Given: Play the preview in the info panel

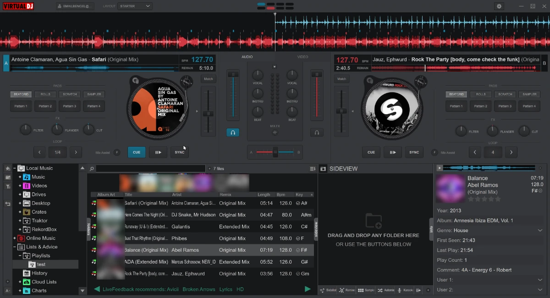Looking at the screenshot, I should [x=439, y=168].
